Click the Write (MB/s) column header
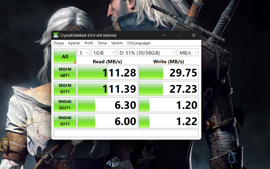 (x=168, y=62)
